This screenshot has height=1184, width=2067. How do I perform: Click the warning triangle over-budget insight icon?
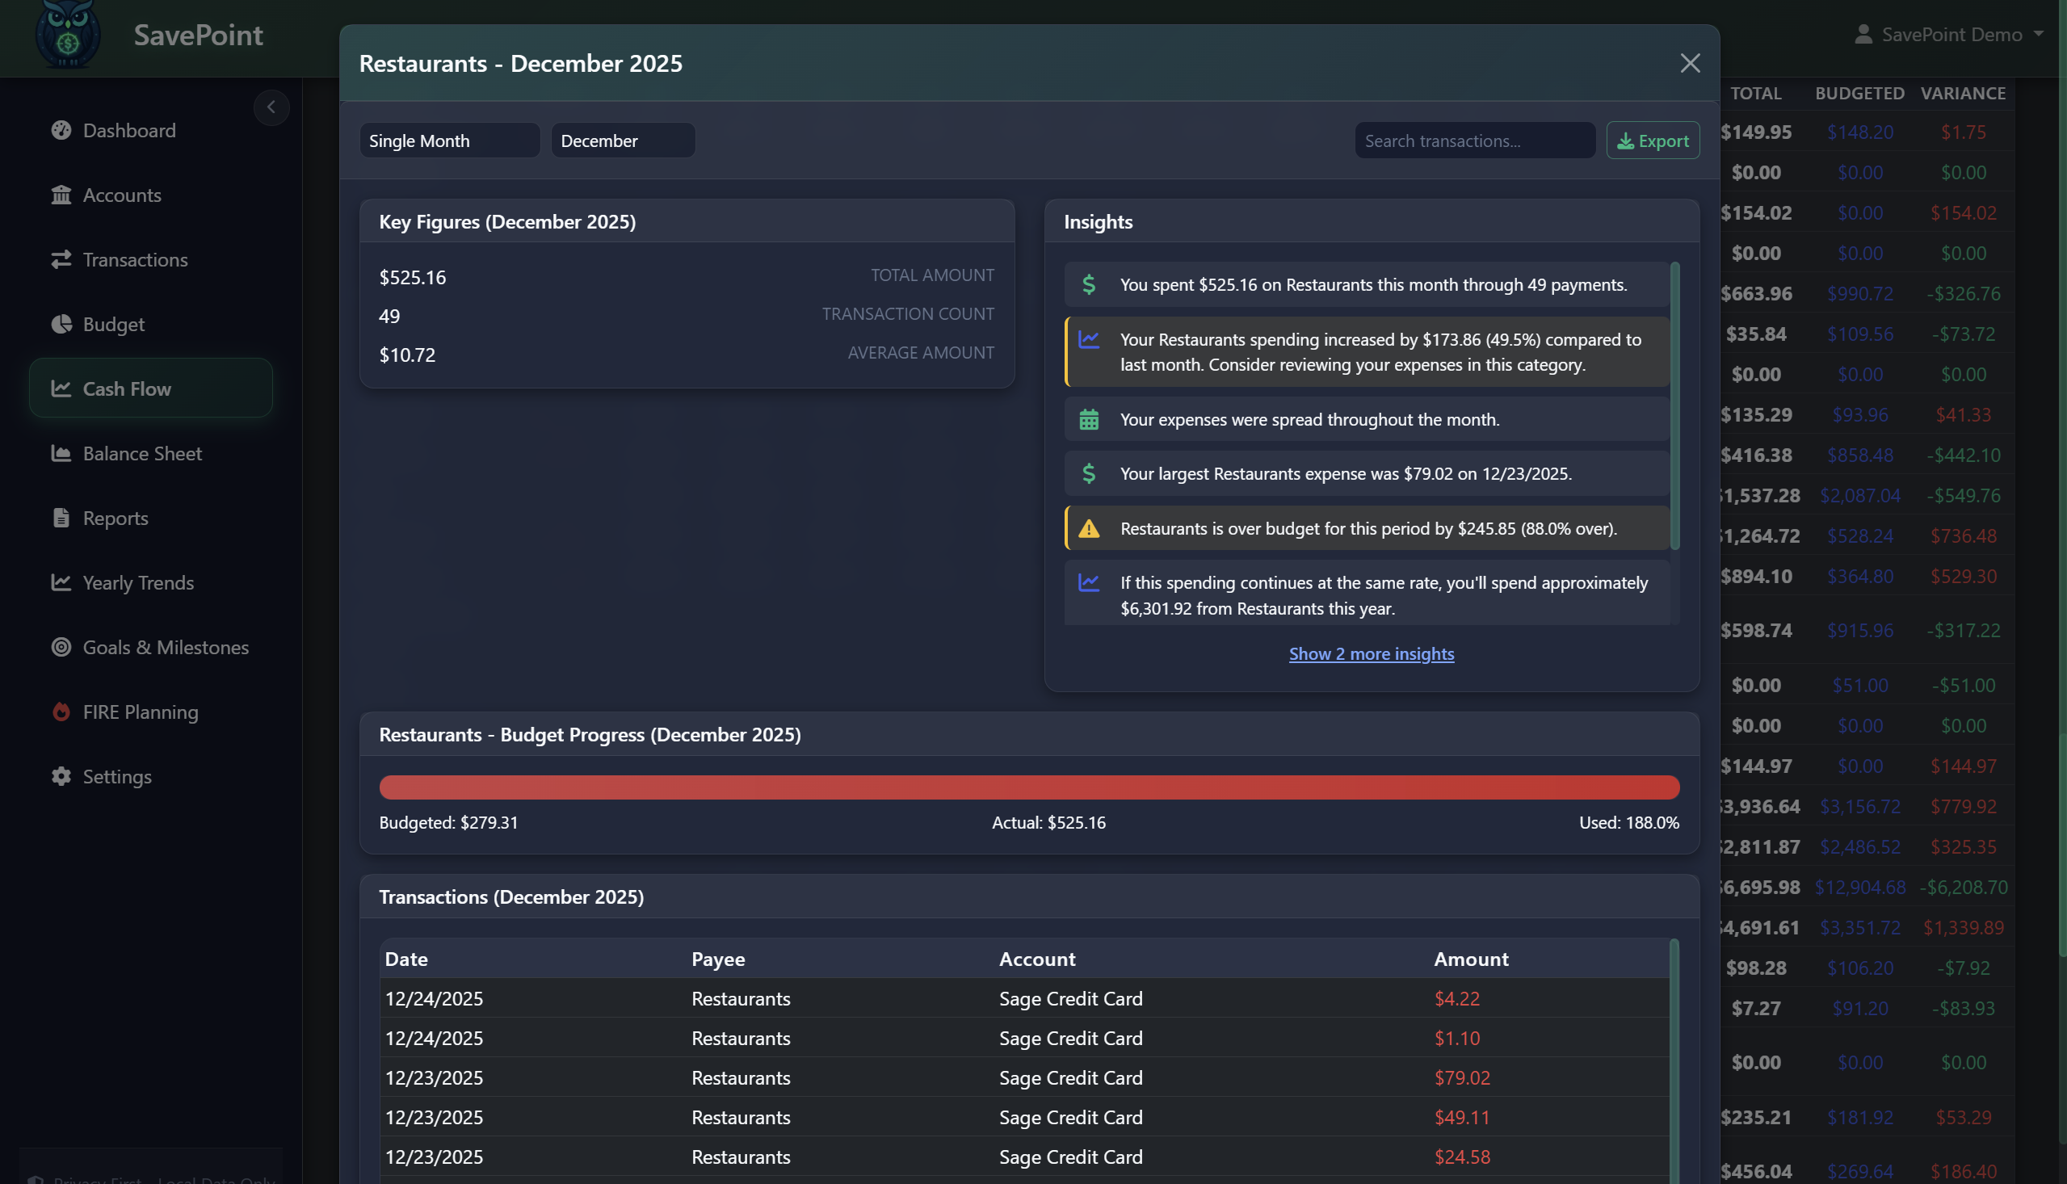1089,528
